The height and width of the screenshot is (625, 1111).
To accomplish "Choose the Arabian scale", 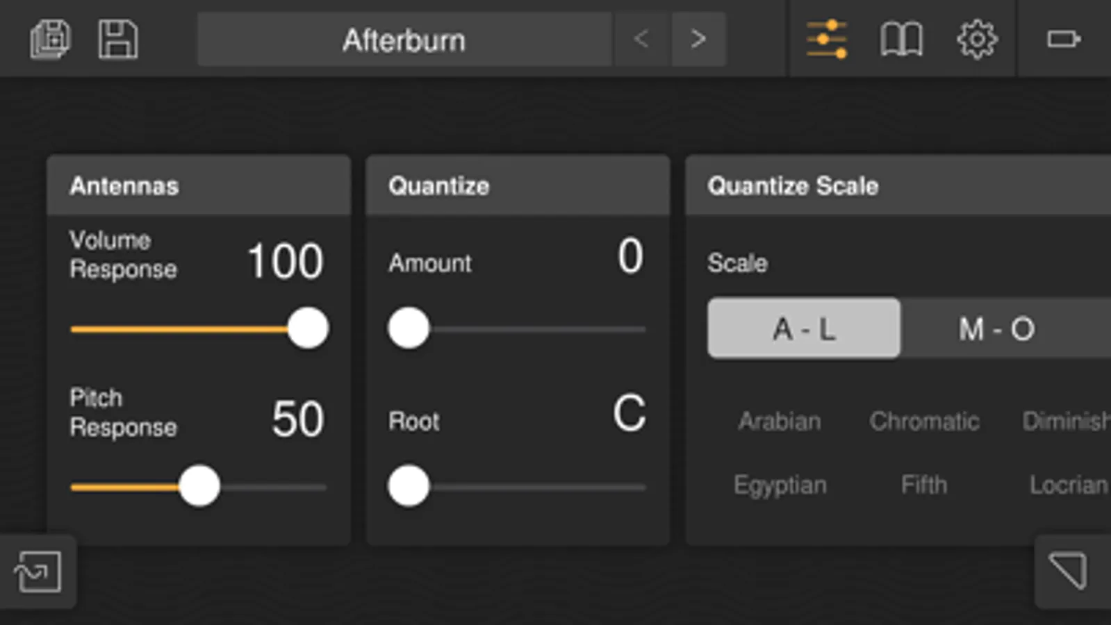I will (x=780, y=421).
